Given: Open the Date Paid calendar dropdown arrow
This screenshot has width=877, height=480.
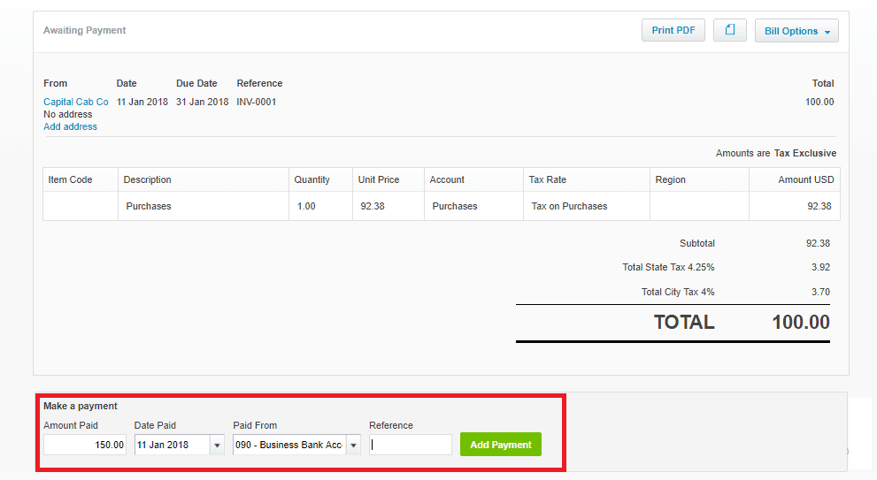Looking at the screenshot, I should tap(217, 446).
